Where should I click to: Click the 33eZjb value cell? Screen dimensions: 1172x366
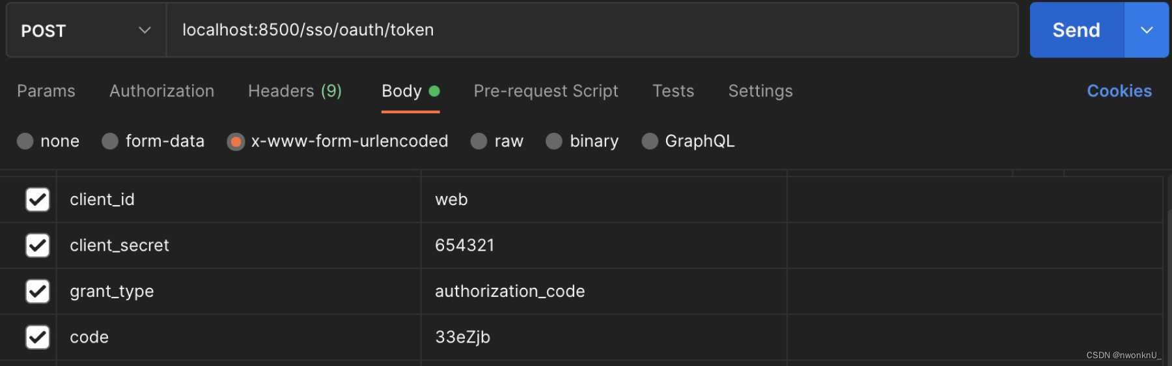click(x=604, y=337)
